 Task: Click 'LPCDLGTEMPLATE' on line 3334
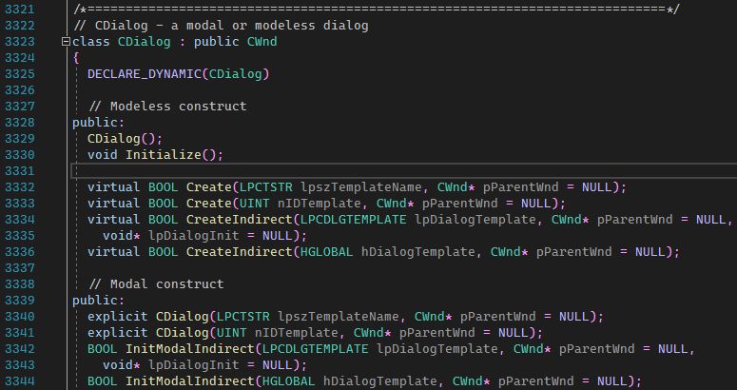[x=354, y=220]
